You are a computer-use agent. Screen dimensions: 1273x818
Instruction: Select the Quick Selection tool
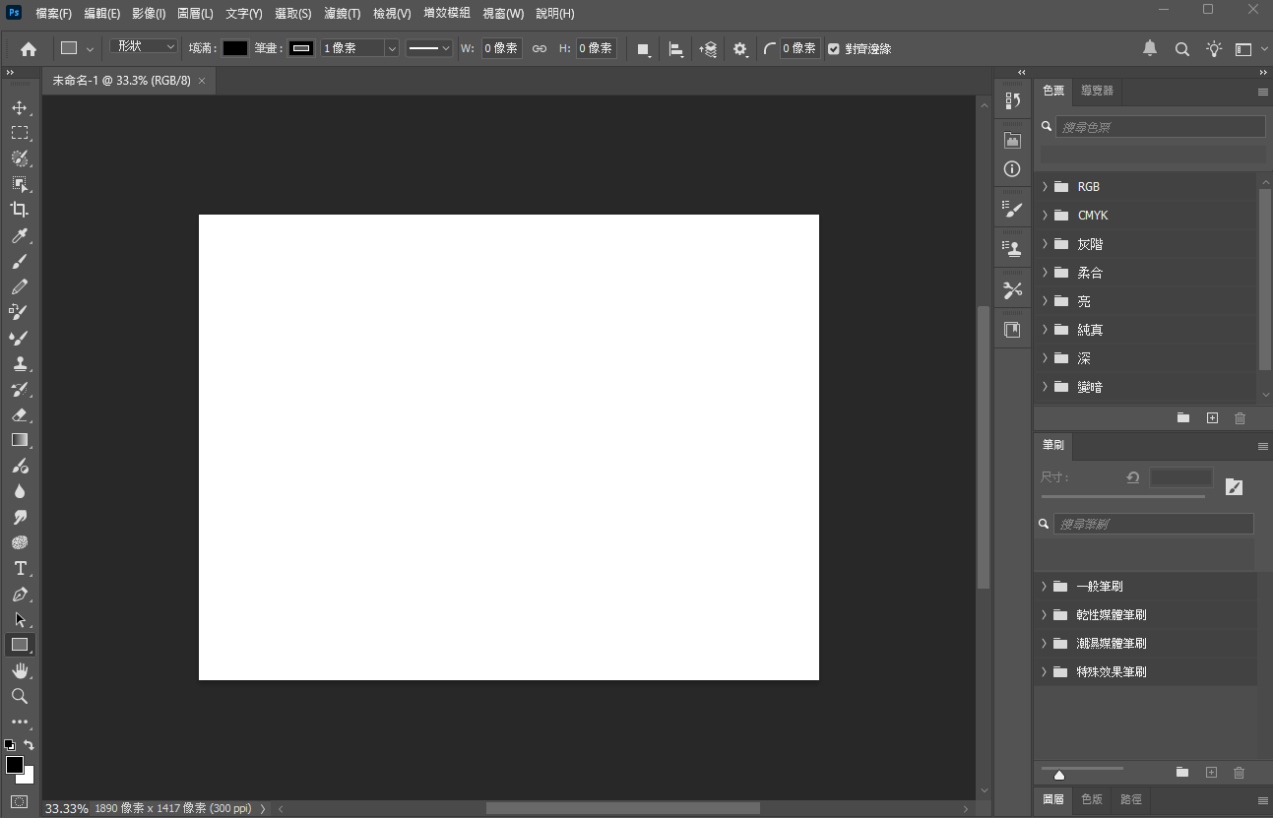pos(19,158)
